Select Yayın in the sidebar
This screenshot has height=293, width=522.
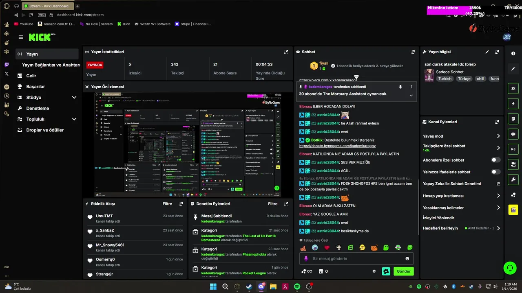point(47,54)
